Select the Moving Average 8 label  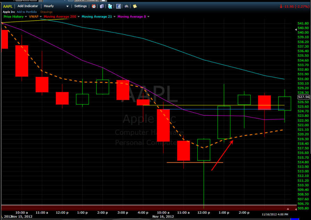[132, 17]
